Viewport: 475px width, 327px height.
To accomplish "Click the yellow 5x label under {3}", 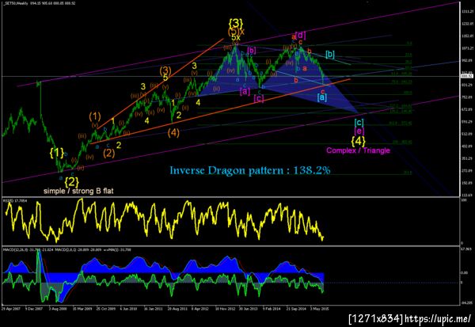I will tap(236, 37).
